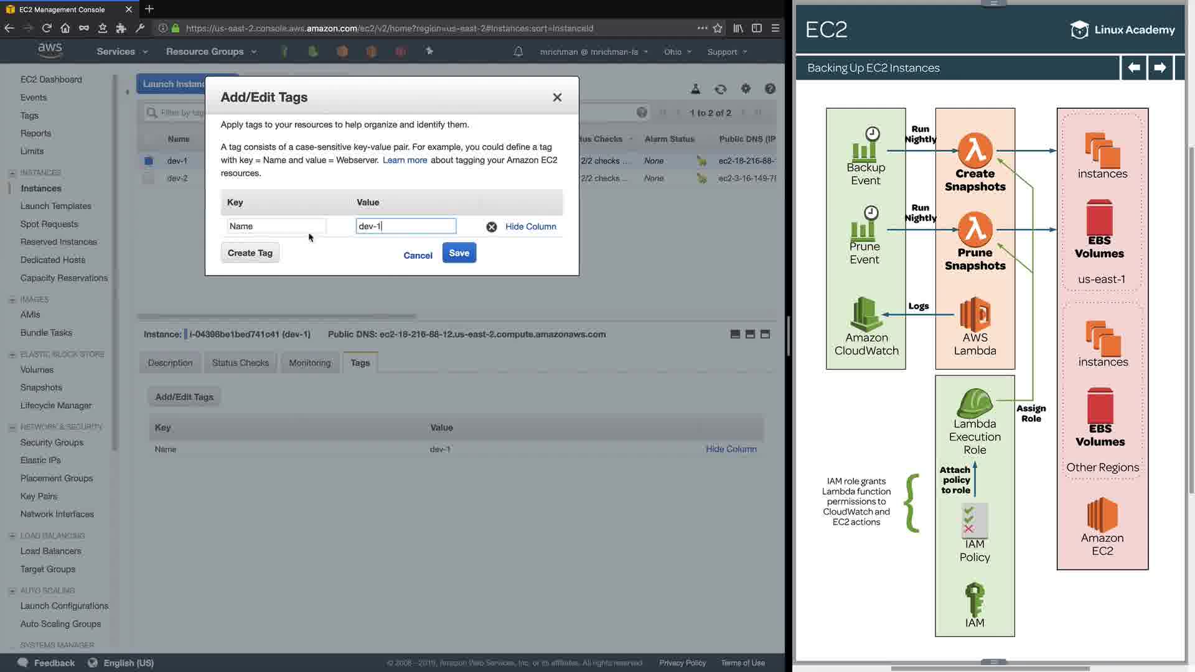The width and height of the screenshot is (1195, 672).
Task: Collapse the INSTANCES sidebar section
Action: pyautogui.click(x=12, y=173)
